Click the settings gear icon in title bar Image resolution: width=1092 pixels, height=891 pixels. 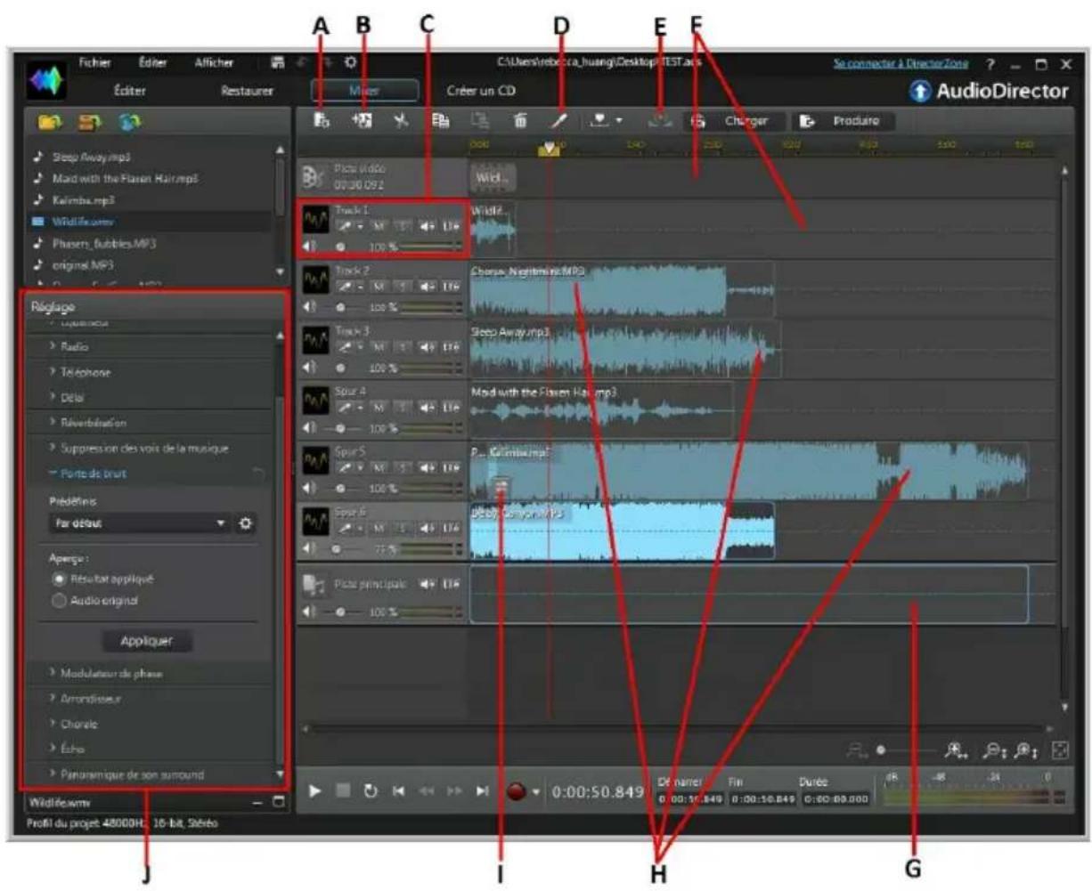pyautogui.click(x=350, y=62)
